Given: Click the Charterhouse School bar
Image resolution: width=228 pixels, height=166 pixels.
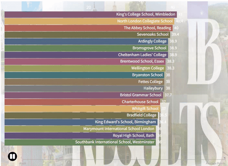Looking at the screenshot, I should pos(82,102).
